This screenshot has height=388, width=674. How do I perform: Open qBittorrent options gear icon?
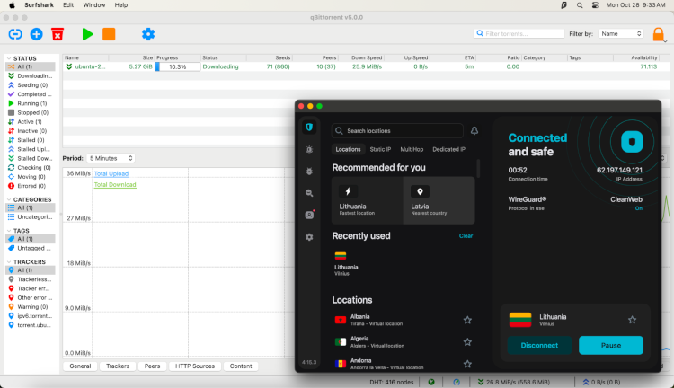(148, 34)
